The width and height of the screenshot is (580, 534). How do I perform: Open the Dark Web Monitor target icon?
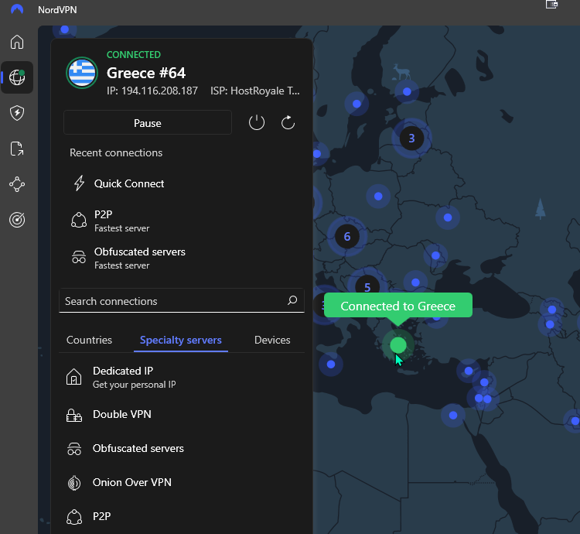pos(17,220)
